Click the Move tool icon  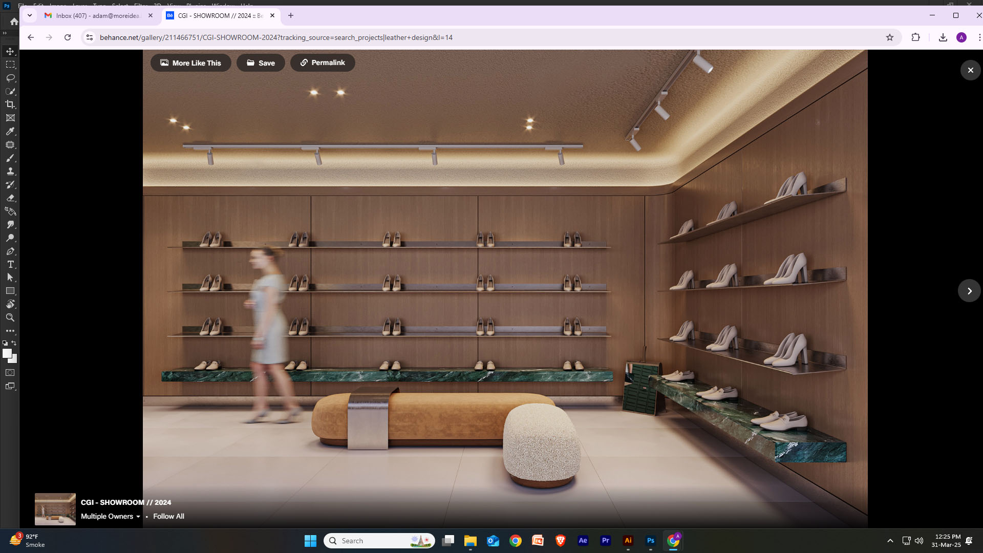point(10,51)
